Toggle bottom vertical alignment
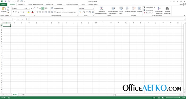Screen dimensions: 186x99 [x=43, y=8]
